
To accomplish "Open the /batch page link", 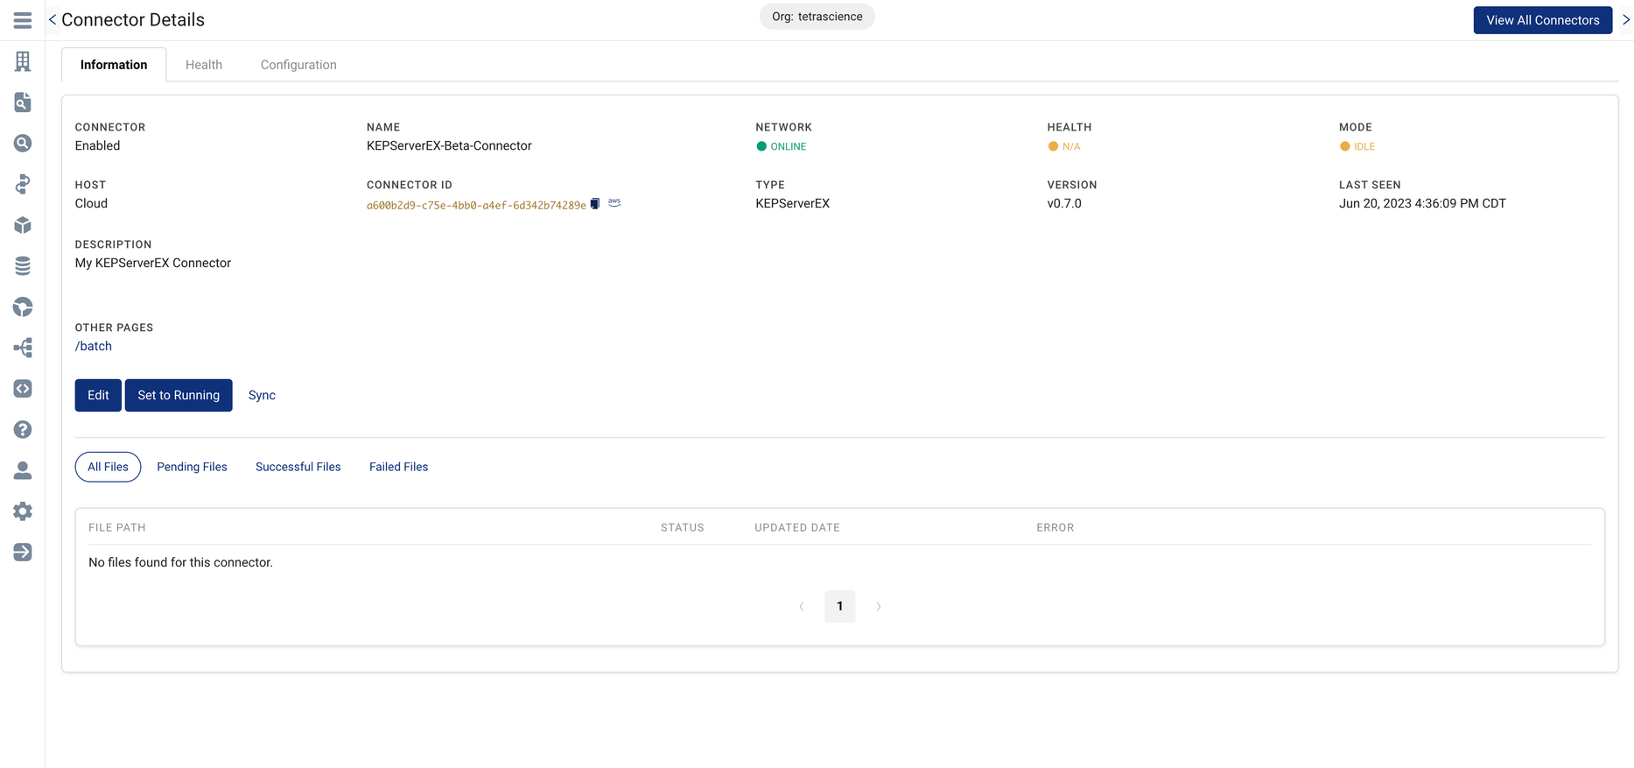I will (94, 346).
